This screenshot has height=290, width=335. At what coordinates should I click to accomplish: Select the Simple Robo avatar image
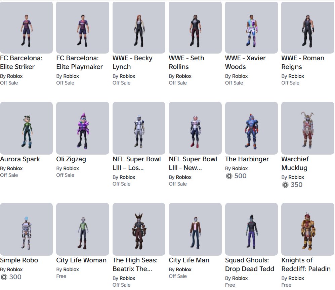pyautogui.click(x=26, y=229)
